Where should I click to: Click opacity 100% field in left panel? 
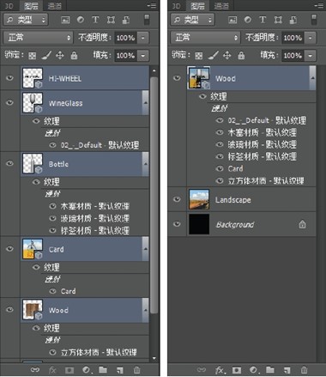[x=125, y=38]
